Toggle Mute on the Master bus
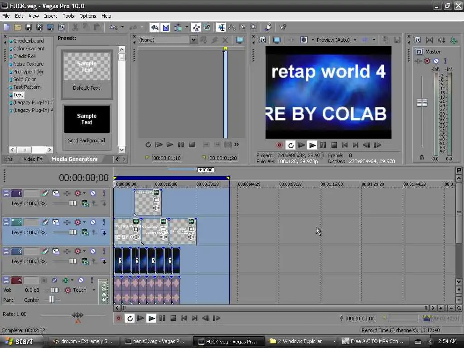The image size is (464, 348). click(436, 61)
